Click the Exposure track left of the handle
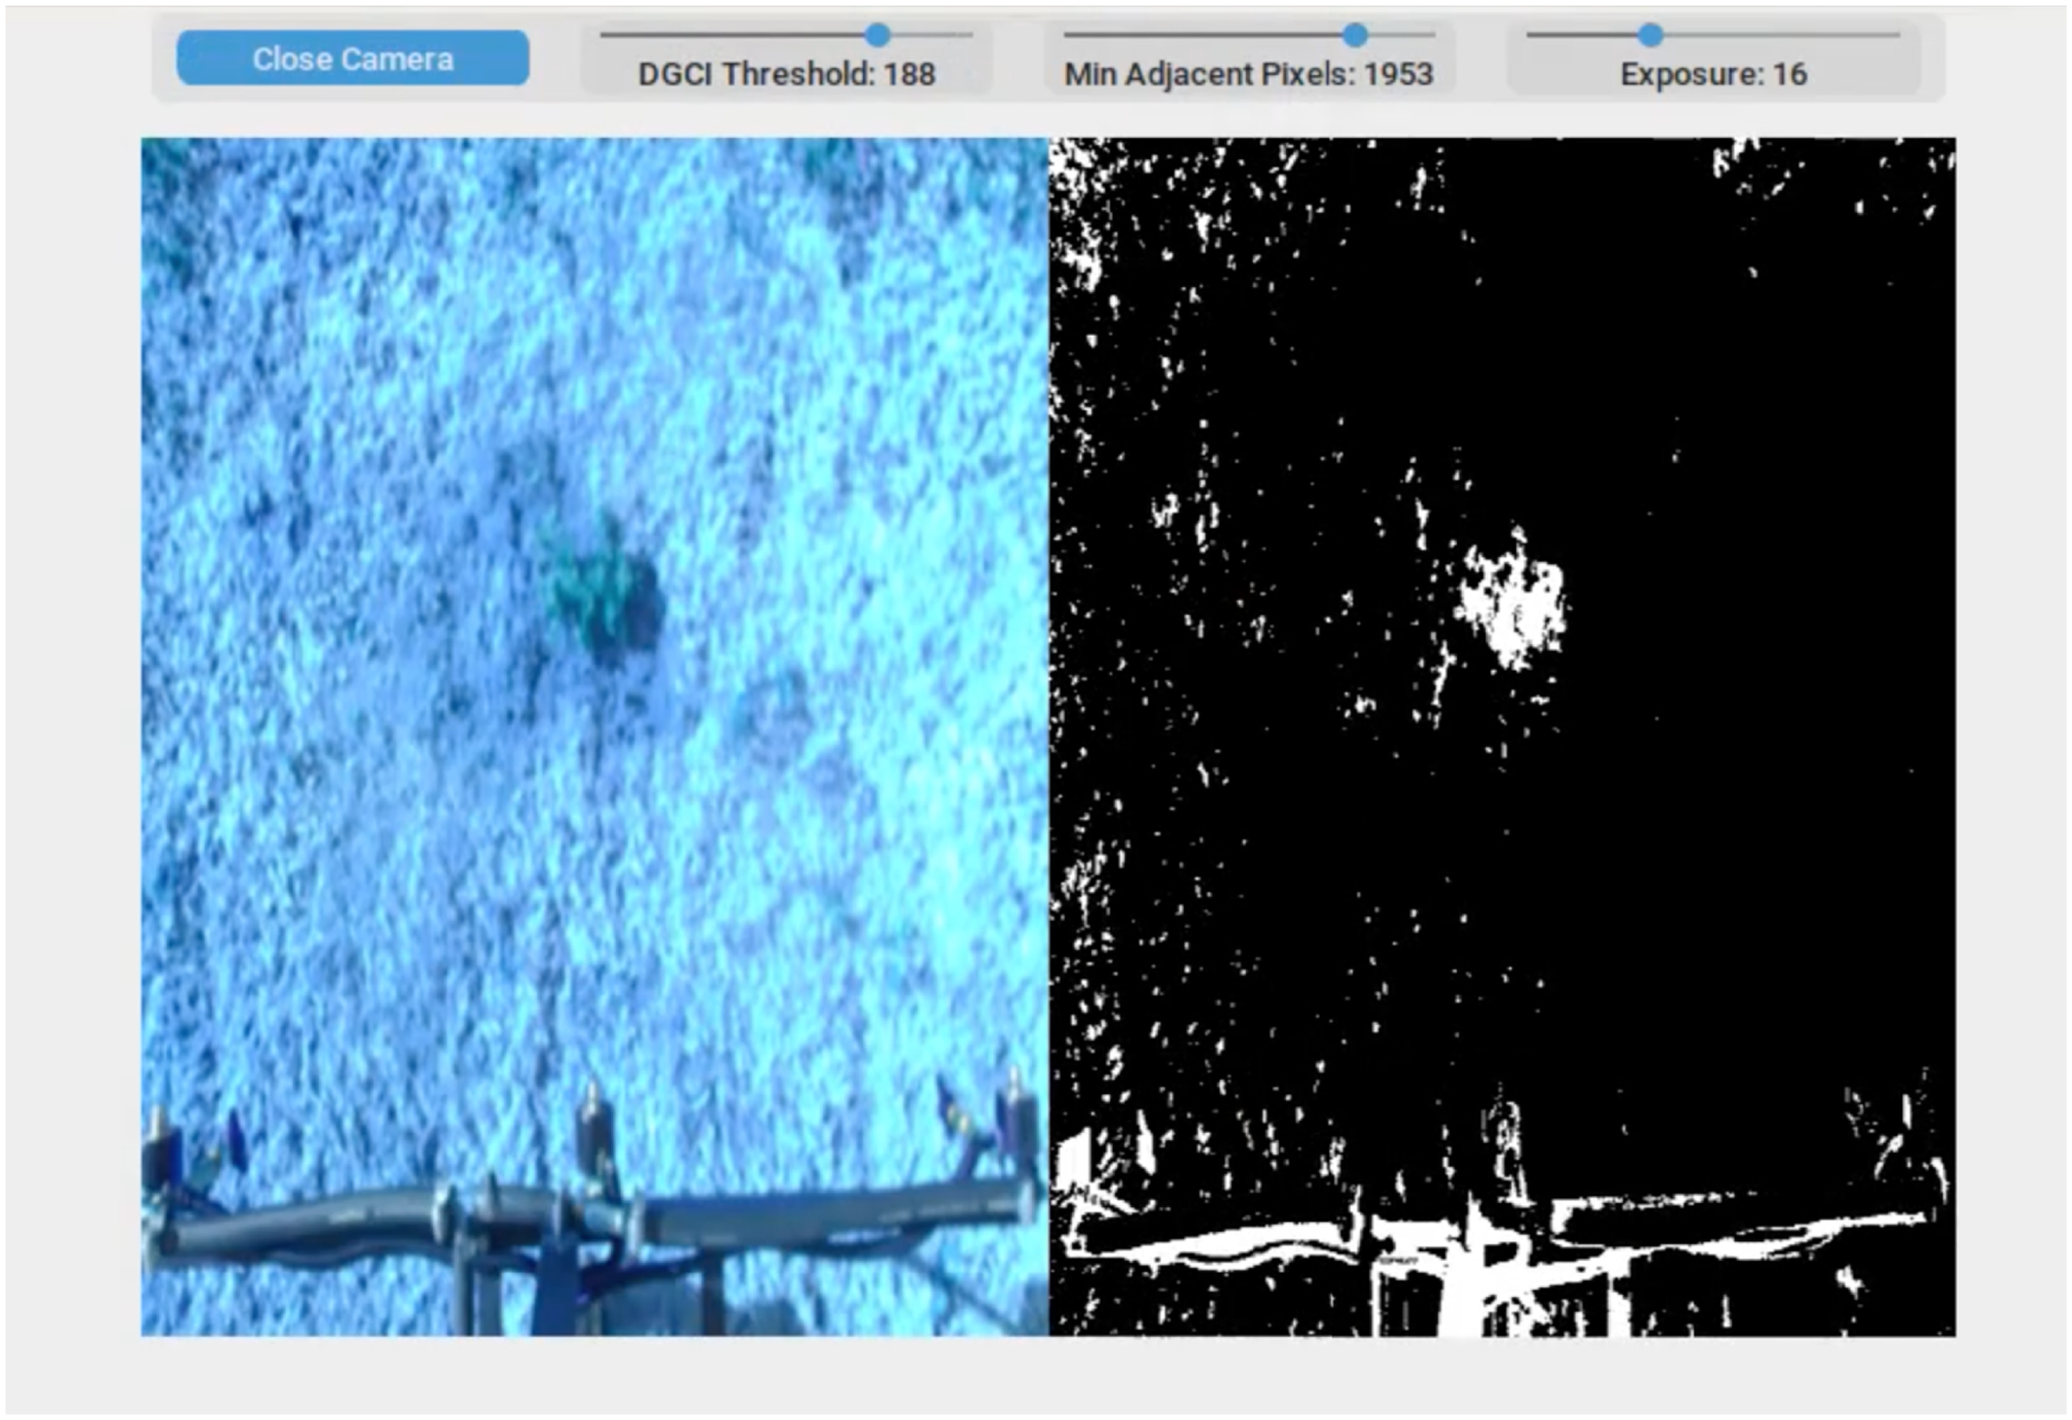Viewport: 2072px width, 1420px height. click(x=1583, y=35)
